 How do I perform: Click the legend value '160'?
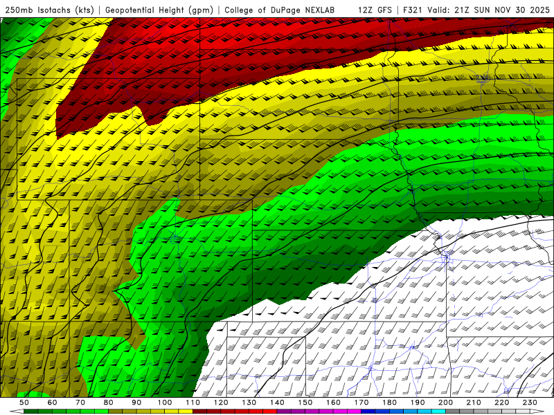point(334,403)
